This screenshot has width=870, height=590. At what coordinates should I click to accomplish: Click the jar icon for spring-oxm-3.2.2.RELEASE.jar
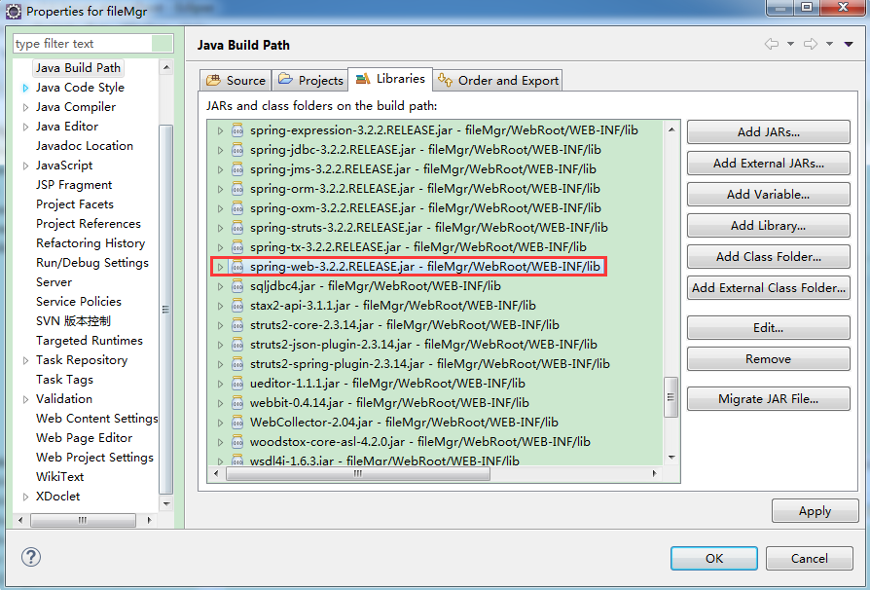tap(237, 208)
